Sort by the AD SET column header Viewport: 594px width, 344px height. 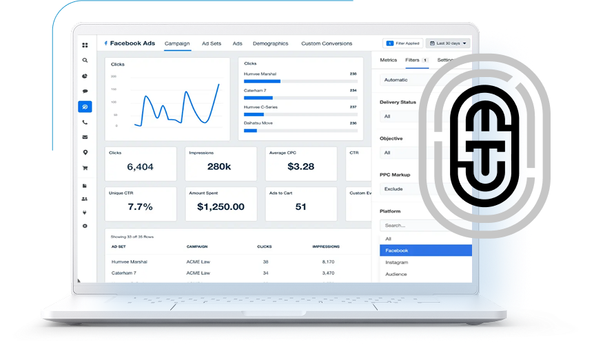click(x=119, y=246)
